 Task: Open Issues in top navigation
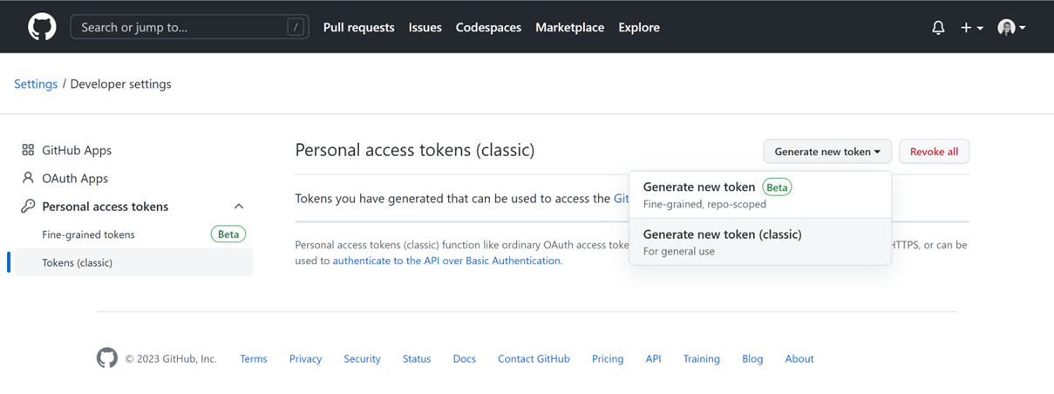(425, 27)
